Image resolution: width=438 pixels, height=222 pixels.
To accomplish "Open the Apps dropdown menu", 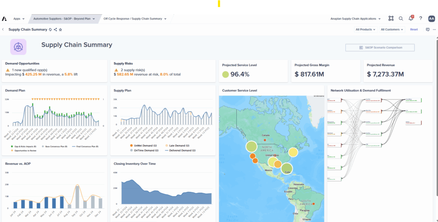I will coord(19,19).
